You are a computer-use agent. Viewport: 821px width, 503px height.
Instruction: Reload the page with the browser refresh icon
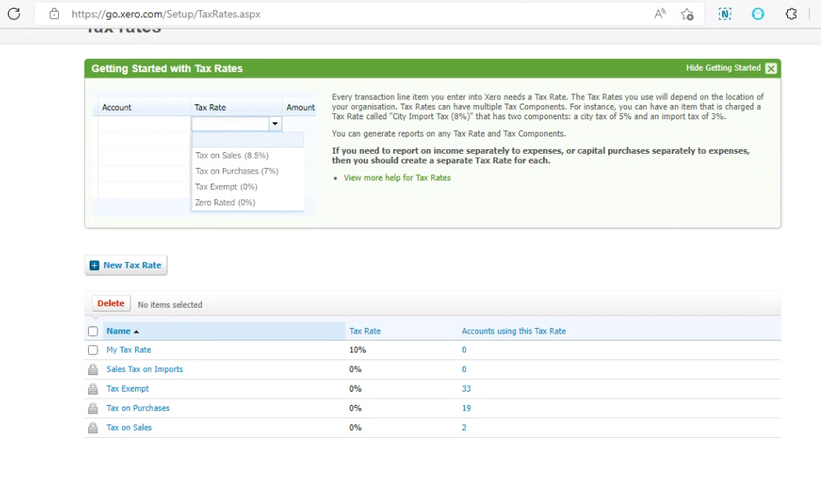(x=14, y=14)
